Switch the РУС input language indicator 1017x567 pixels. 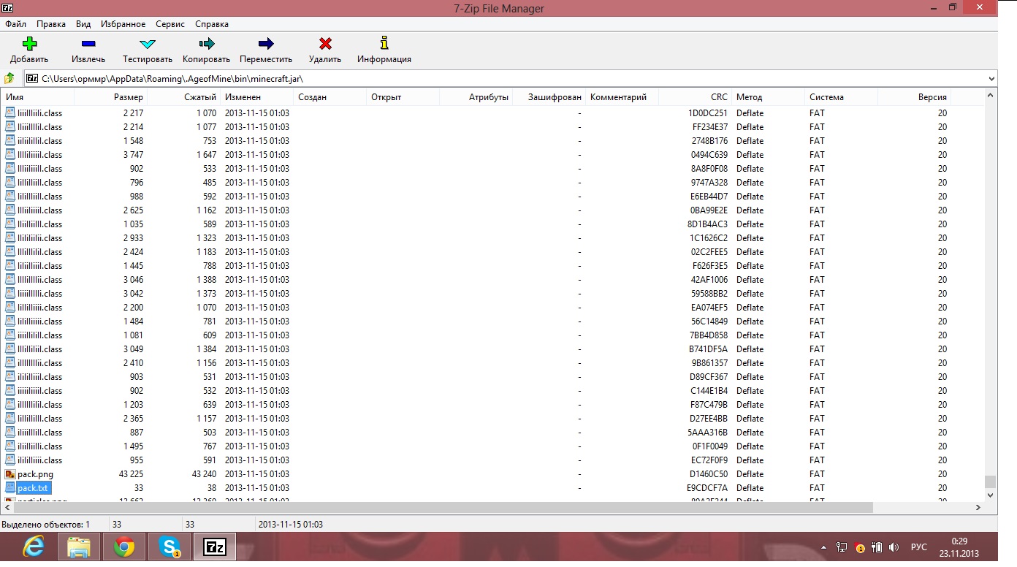pos(919,547)
